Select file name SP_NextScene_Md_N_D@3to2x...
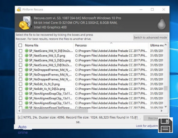 coord(51,51)
